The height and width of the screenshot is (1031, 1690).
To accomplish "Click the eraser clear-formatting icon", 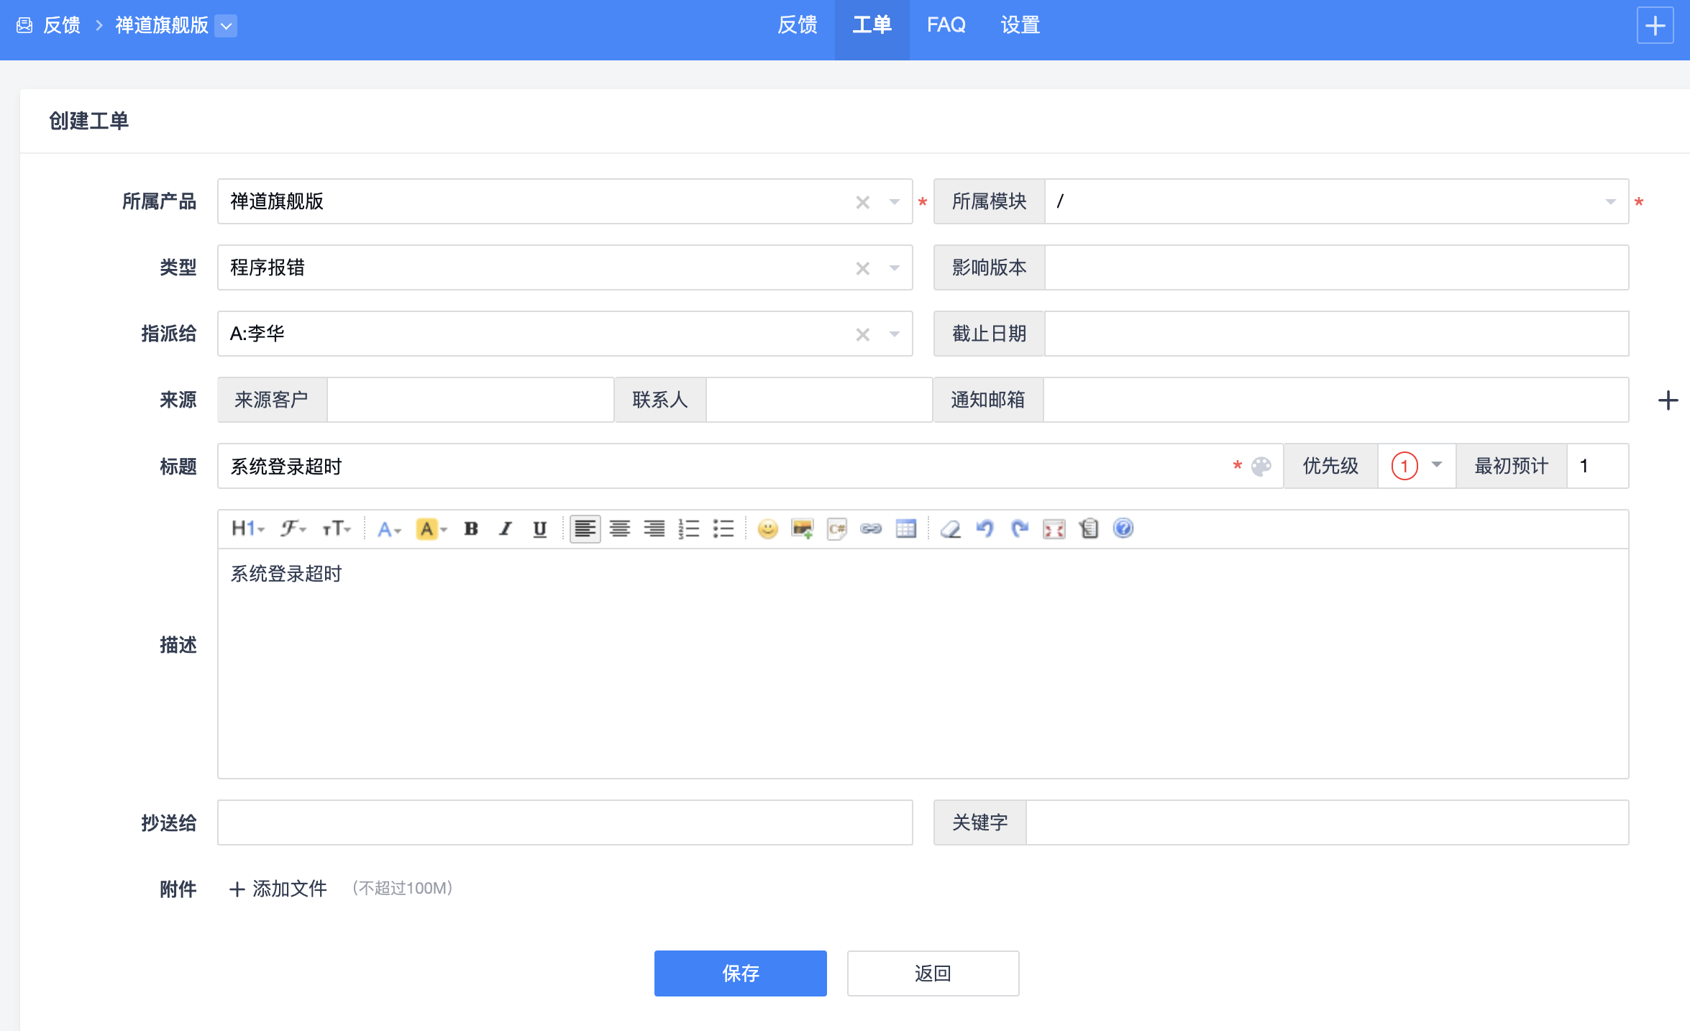I will 950,529.
